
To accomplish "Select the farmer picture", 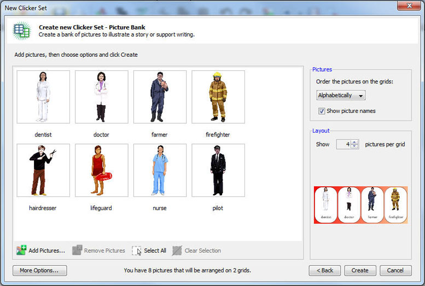I will pos(160,97).
